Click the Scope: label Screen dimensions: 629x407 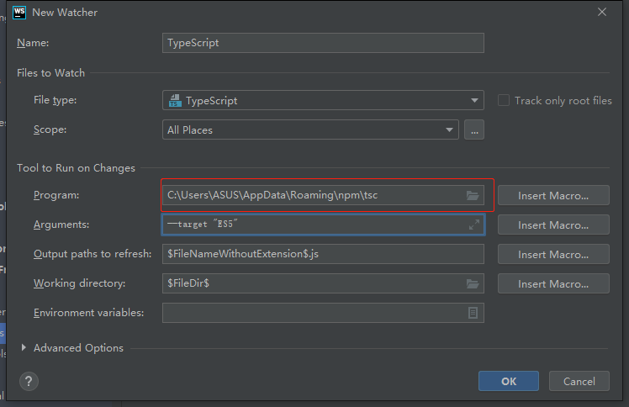pos(50,129)
